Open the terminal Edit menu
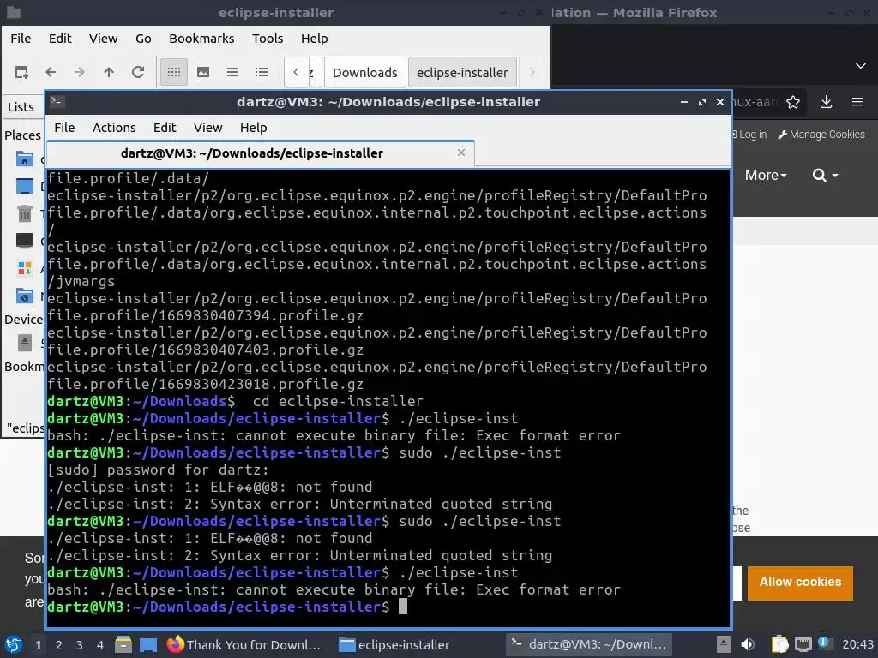 coord(165,128)
